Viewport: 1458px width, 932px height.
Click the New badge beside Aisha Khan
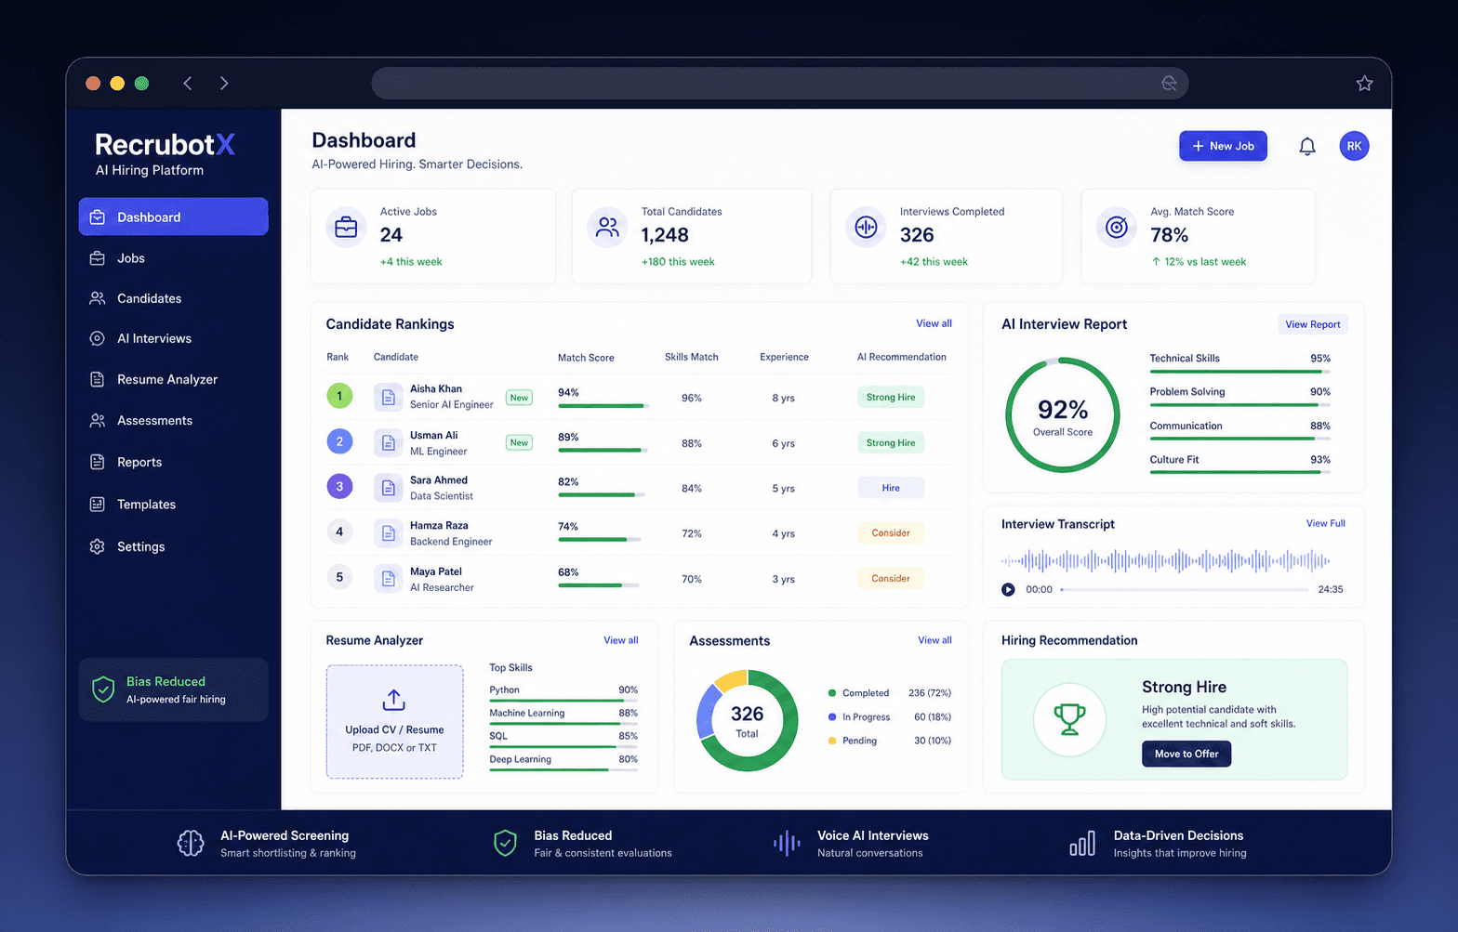pyautogui.click(x=519, y=398)
